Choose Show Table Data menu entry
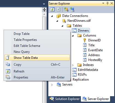 click(37, 57)
